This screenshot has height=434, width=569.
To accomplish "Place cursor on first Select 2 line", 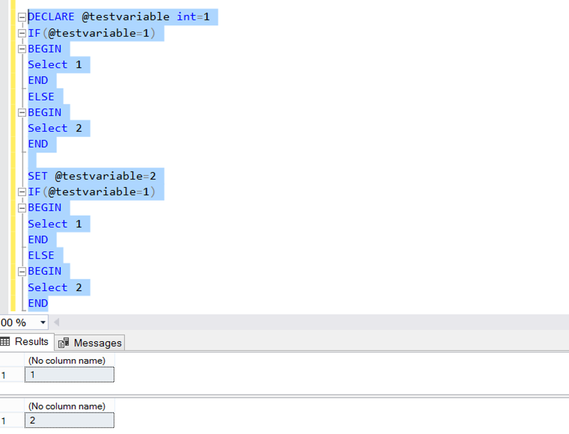I will tap(55, 128).
